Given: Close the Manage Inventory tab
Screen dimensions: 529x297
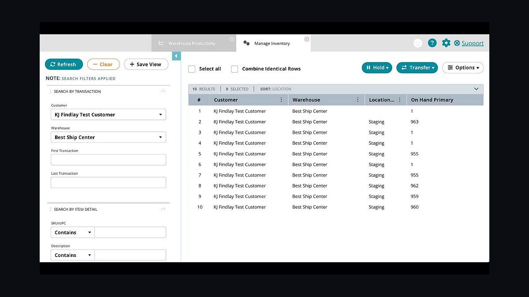Looking at the screenshot, I should click(x=307, y=39).
